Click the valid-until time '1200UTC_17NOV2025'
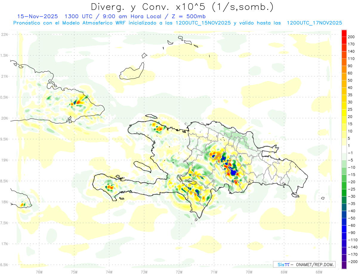 [314, 23]
